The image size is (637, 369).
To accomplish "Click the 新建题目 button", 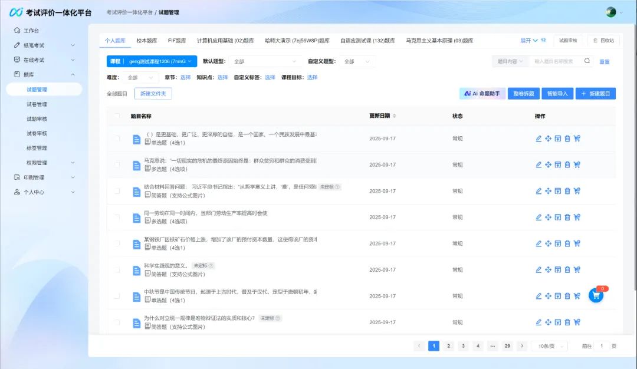I will (596, 94).
